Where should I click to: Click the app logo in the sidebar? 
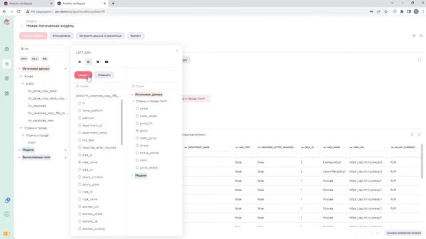click(x=7, y=22)
